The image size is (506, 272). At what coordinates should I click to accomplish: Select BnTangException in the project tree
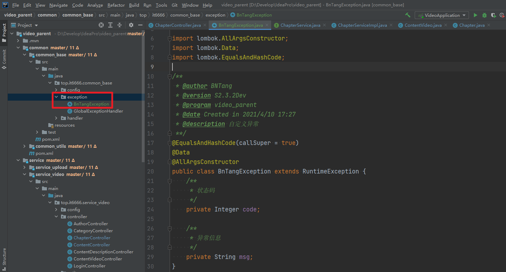tap(91, 104)
